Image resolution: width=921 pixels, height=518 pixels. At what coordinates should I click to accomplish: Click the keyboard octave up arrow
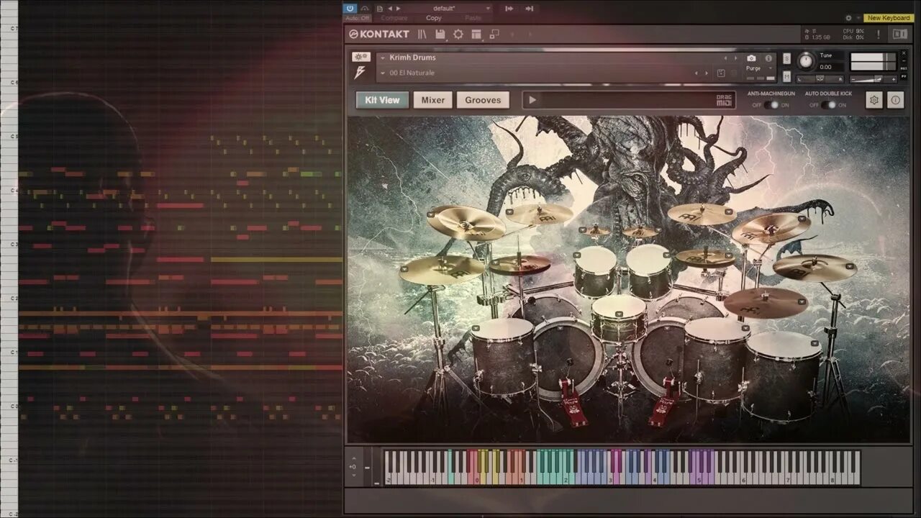point(353,458)
